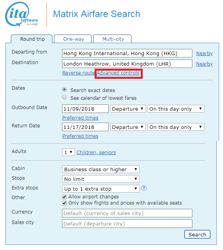Screen dimensions: 223x250
Task: Expand the Stops dropdown
Action: [101, 179]
